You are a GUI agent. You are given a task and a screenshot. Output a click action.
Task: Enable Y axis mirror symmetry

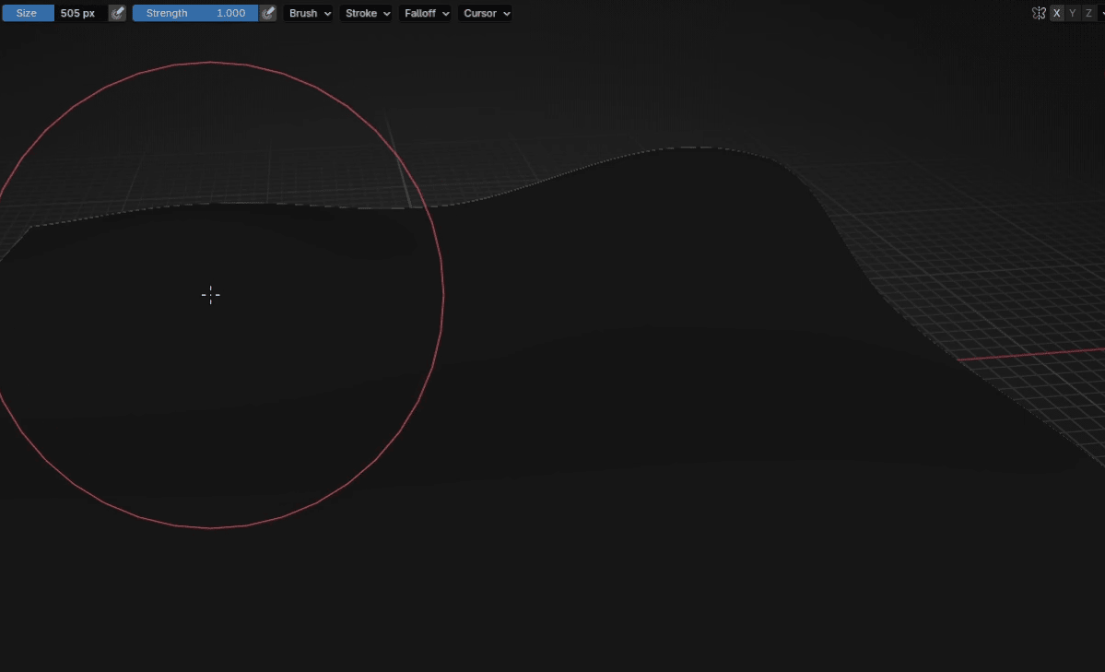(1072, 13)
